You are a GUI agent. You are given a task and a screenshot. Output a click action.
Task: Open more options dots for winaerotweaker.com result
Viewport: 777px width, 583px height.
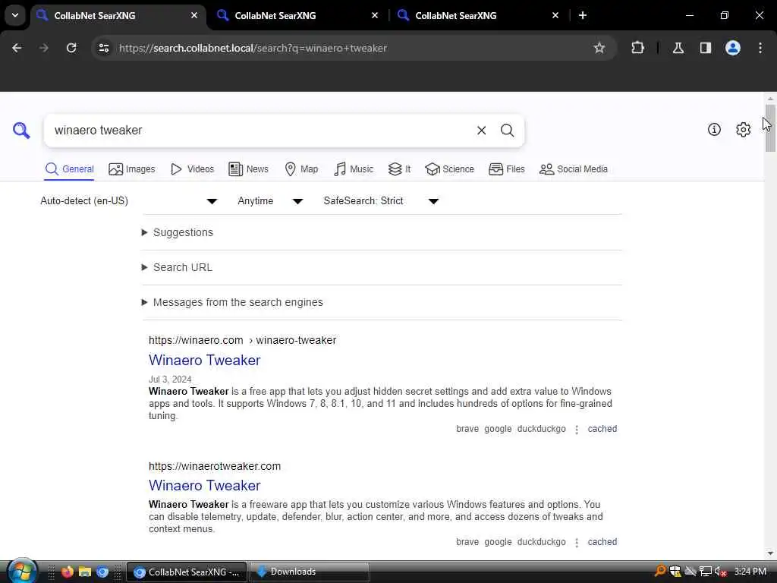coord(577,542)
